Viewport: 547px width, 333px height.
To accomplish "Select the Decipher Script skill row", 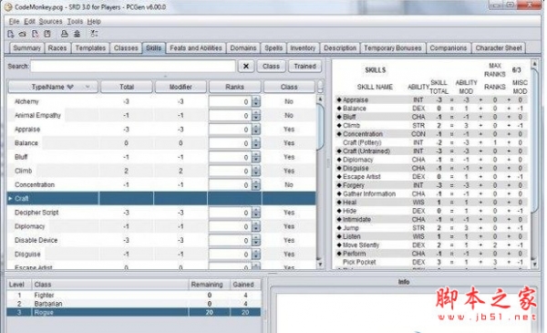I will coord(161,213).
